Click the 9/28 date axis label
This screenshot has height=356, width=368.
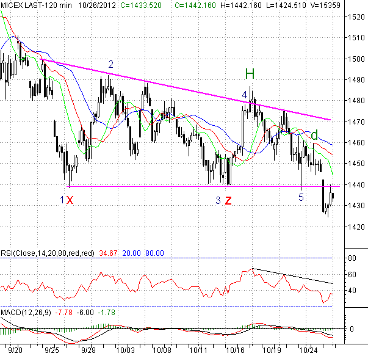pos(88,351)
